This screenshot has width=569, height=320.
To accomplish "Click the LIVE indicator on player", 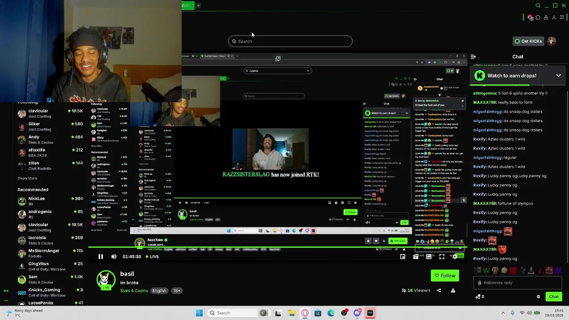I will tap(152, 256).
